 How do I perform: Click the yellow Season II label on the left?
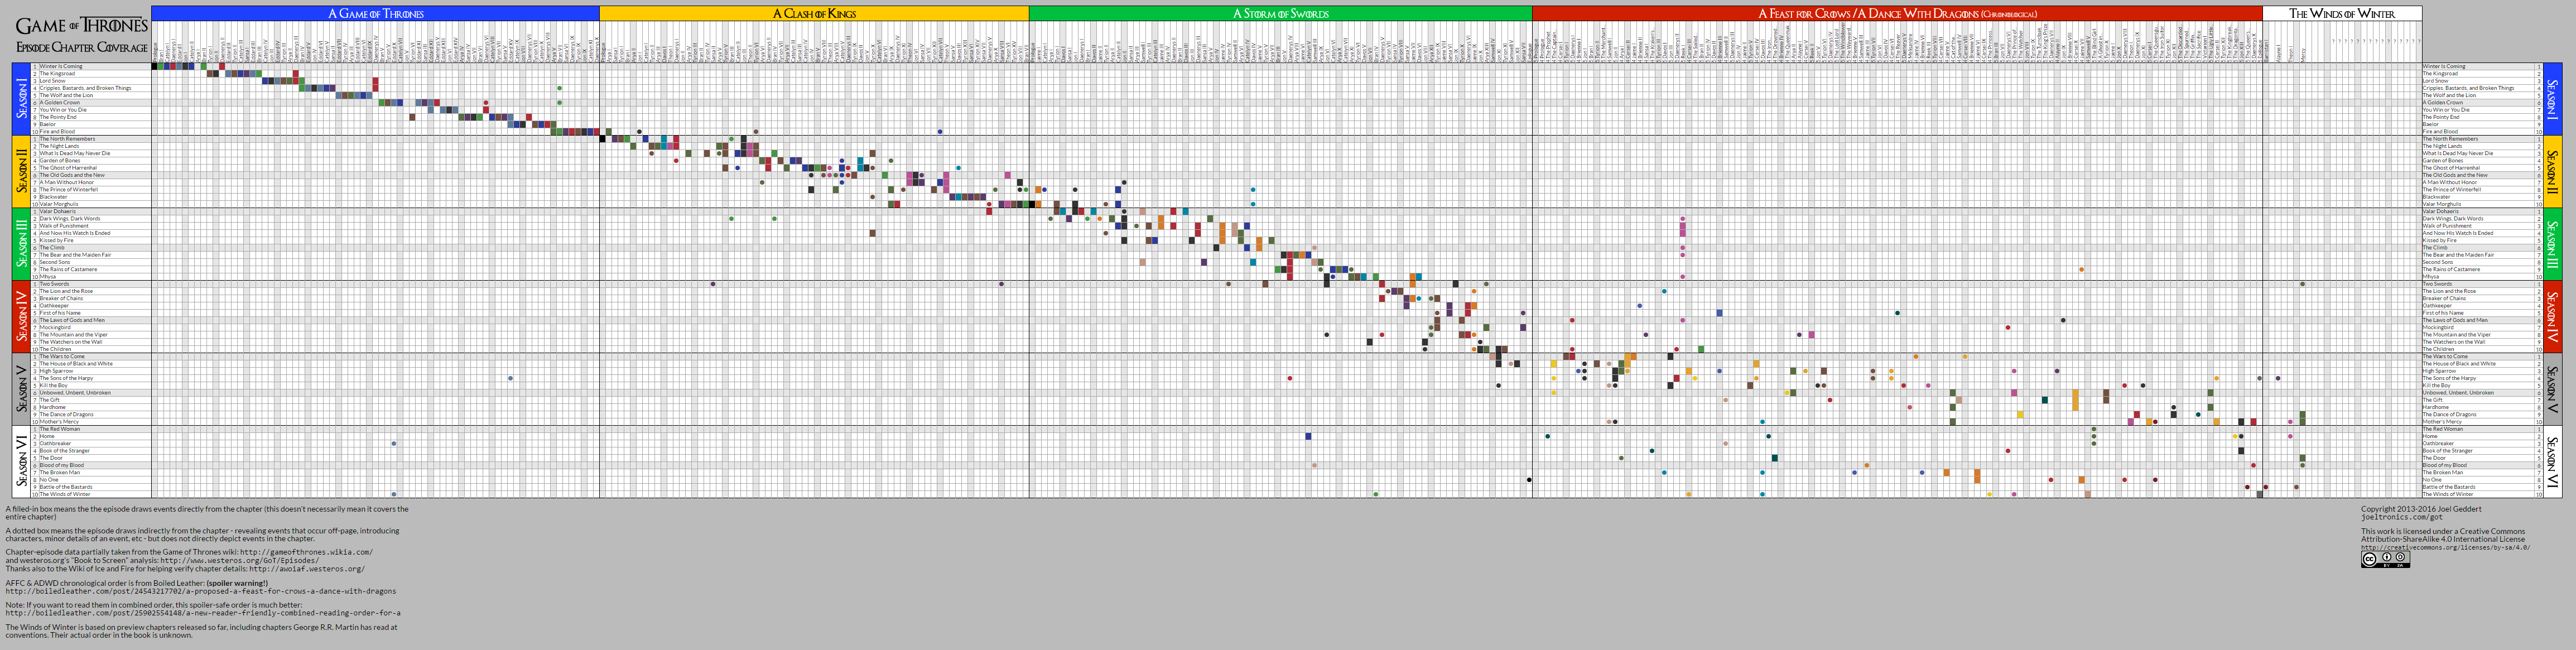(21, 171)
